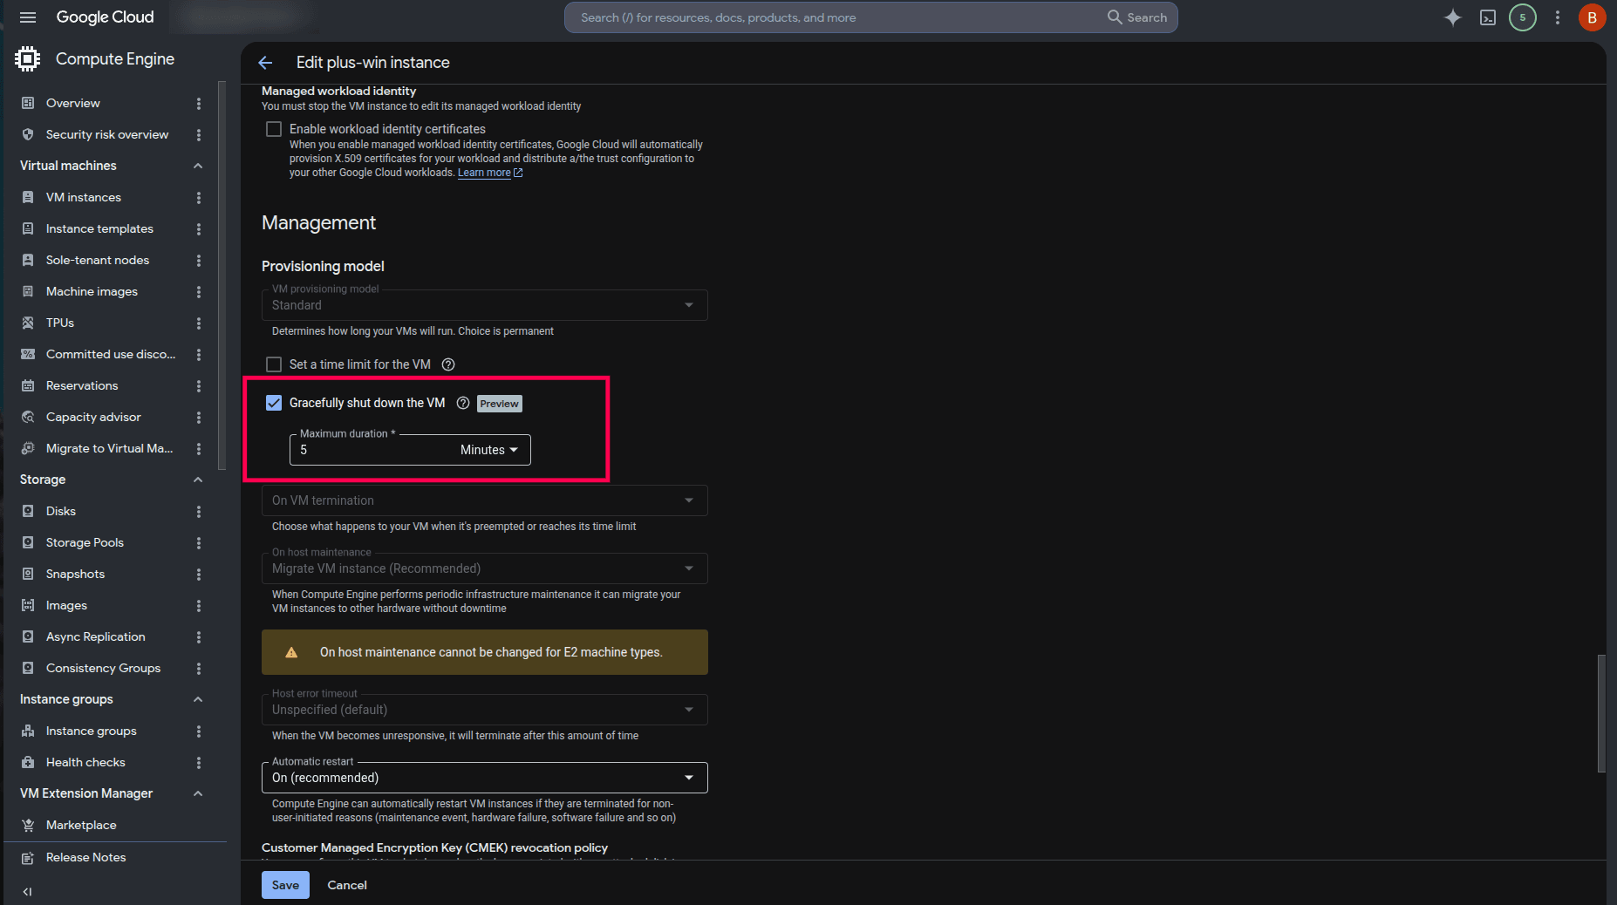1617x905 pixels.
Task: Open the Minutes unit dropdown
Action: pos(489,450)
